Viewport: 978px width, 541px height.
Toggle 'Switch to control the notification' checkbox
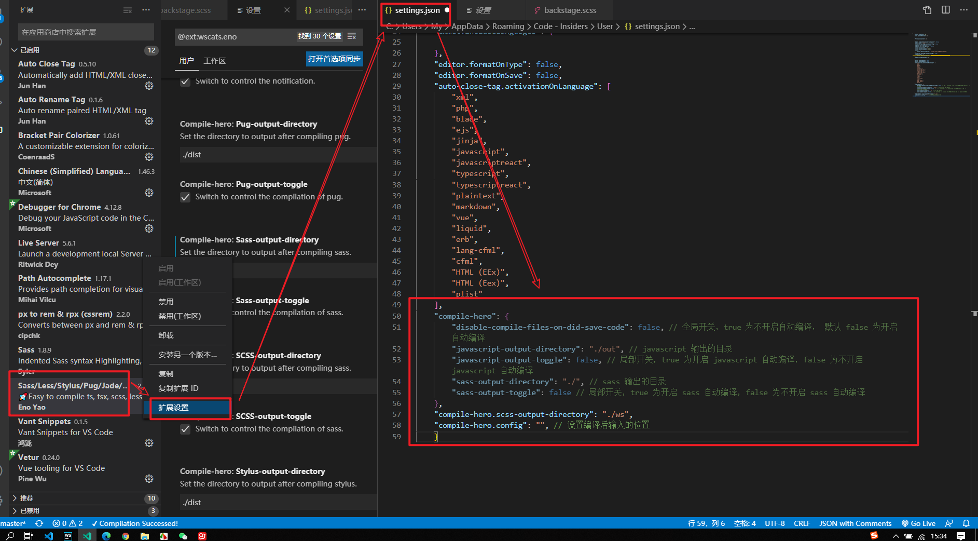(x=185, y=81)
